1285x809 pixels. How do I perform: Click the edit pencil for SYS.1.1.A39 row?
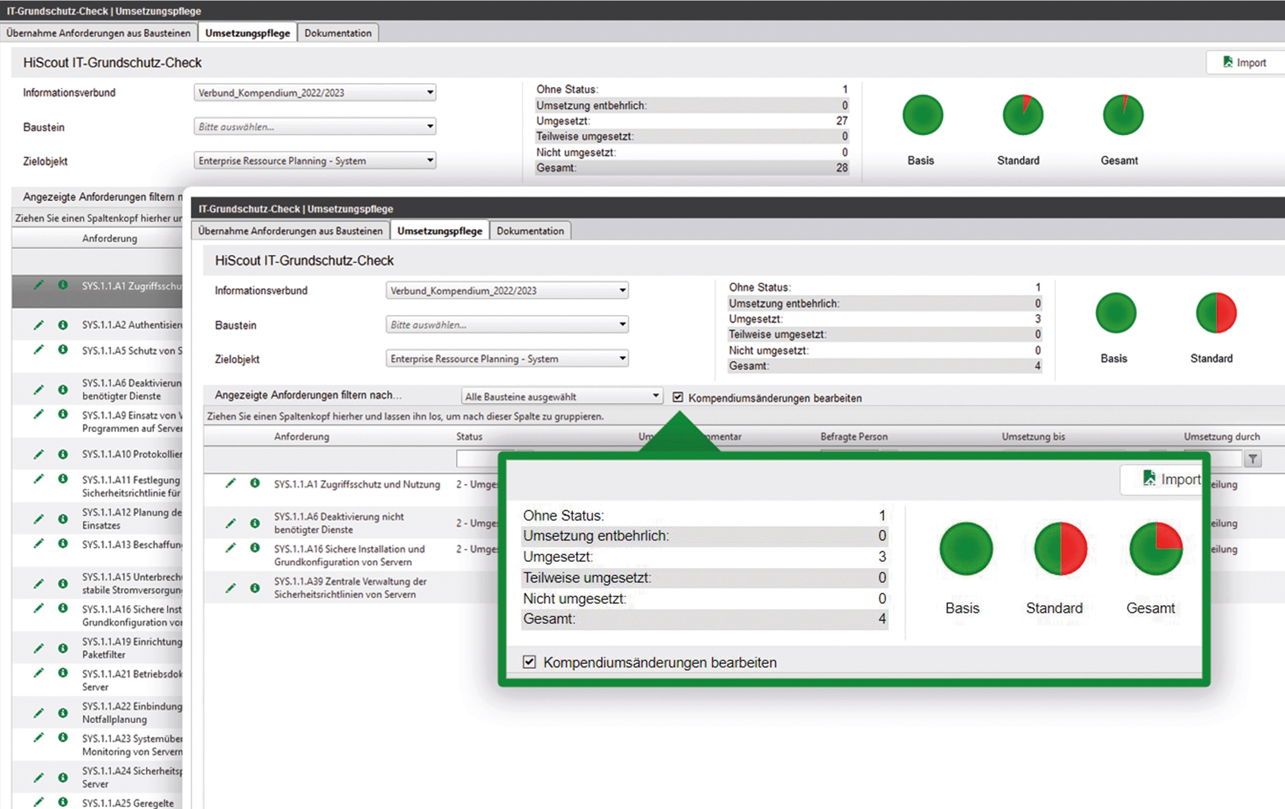tap(230, 588)
